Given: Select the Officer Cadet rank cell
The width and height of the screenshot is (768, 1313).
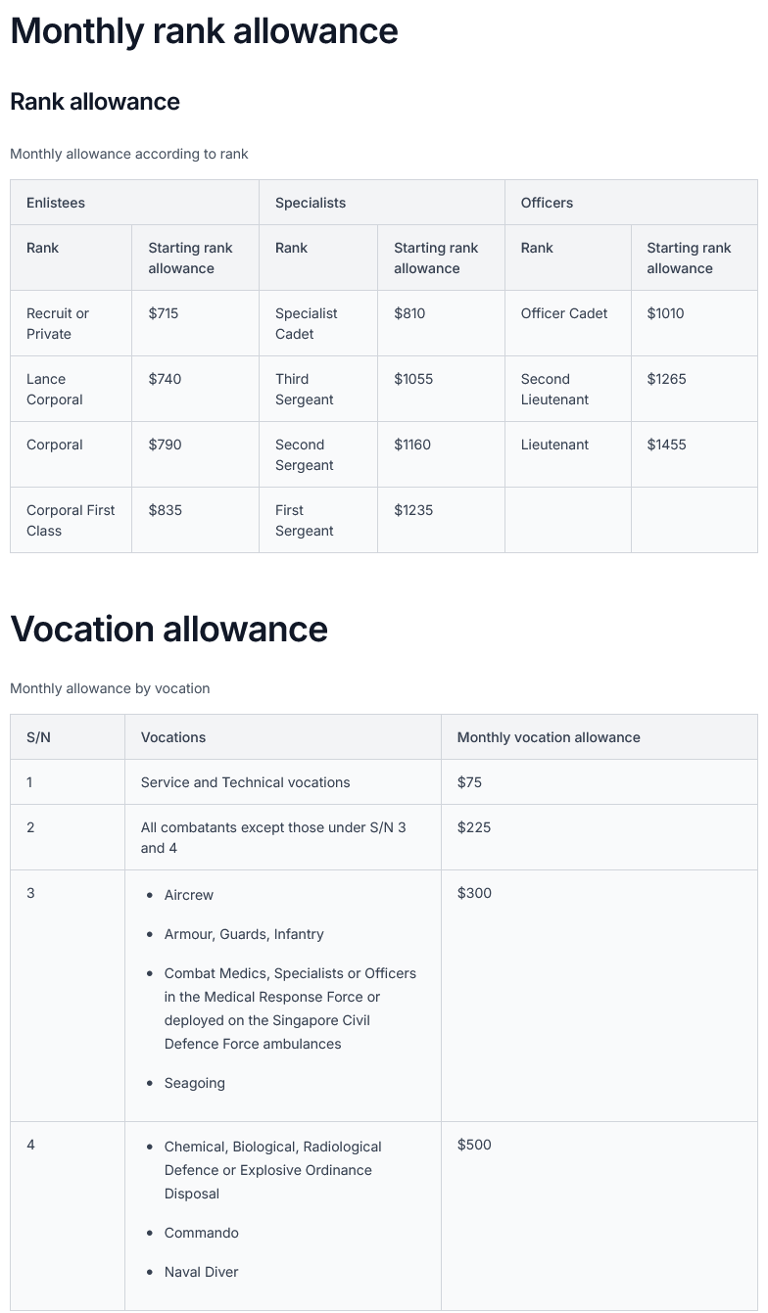Looking at the screenshot, I should pos(564,313).
